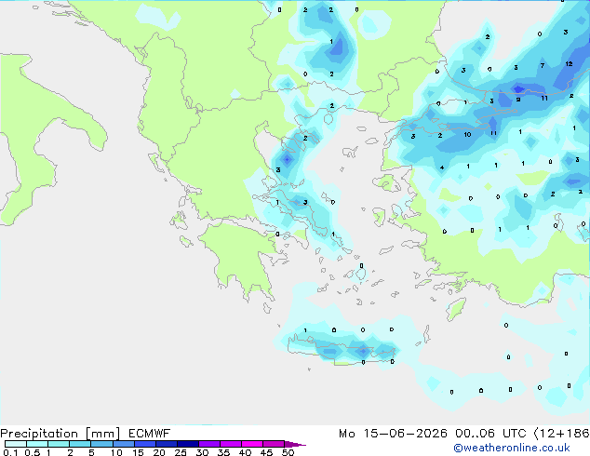The width and height of the screenshot is (590, 456).
Task: Click the '12' precipitation value on map
Action: pos(569,64)
